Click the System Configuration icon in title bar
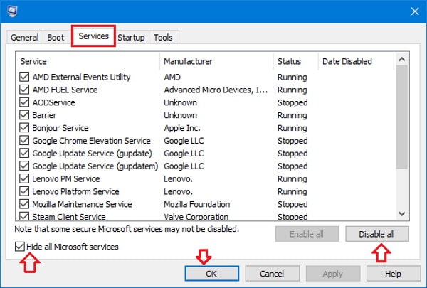The image size is (427, 288). click(12, 11)
